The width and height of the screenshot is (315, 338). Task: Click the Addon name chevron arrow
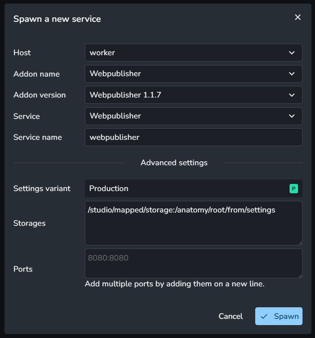(x=292, y=74)
